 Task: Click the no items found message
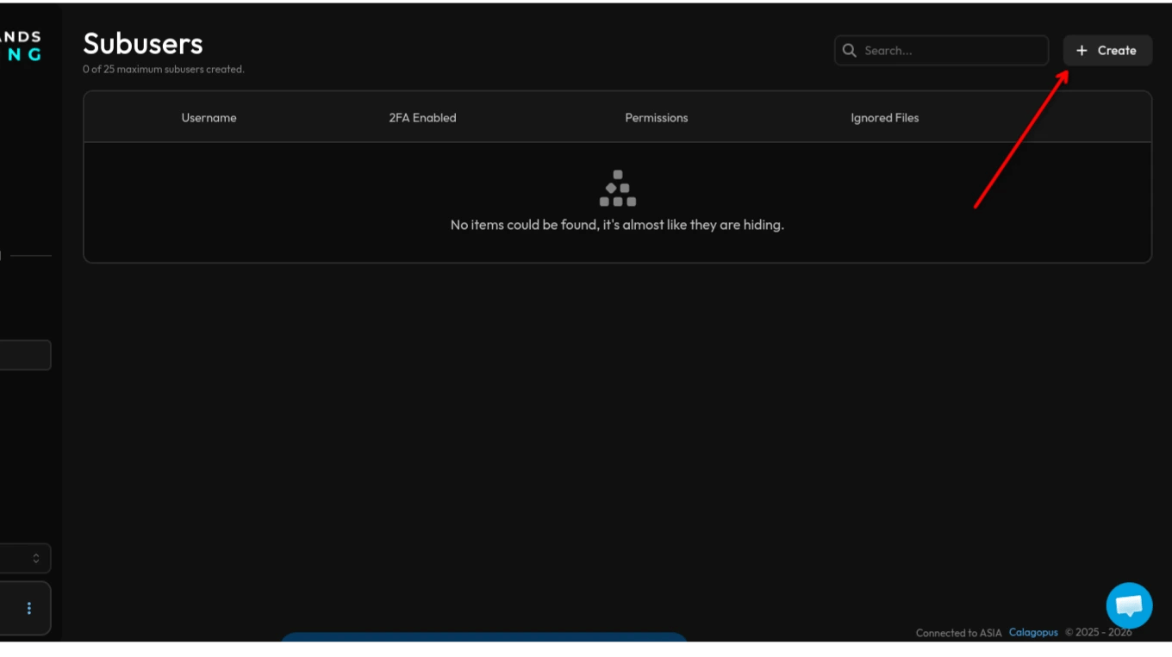617,225
